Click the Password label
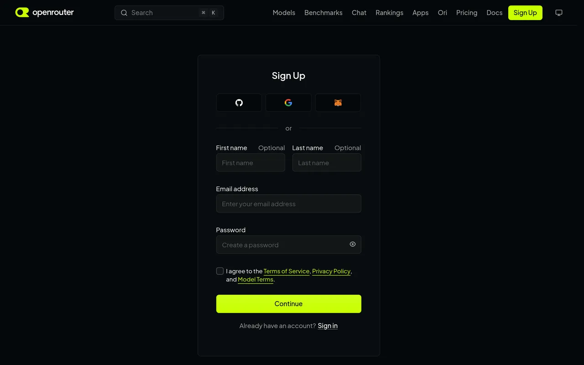The image size is (584, 365). point(231,230)
